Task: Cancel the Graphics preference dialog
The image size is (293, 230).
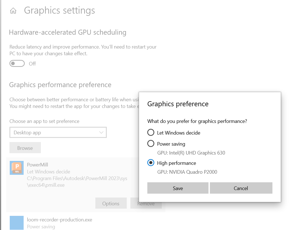Action: coord(241,188)
